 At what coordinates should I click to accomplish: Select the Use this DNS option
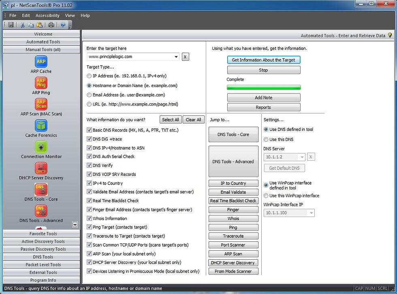(266, 139)
